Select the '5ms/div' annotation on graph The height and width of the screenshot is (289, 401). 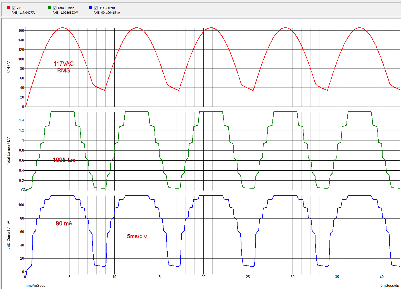coord(137,236)
